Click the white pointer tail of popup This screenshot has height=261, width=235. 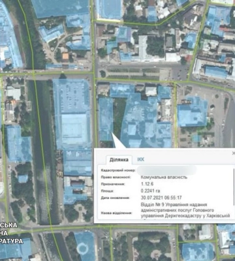[x=117, y=141]
